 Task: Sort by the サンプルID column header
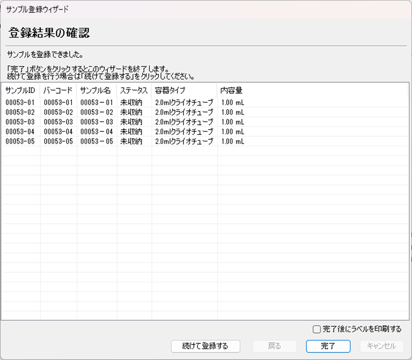(x=20, y=91)
